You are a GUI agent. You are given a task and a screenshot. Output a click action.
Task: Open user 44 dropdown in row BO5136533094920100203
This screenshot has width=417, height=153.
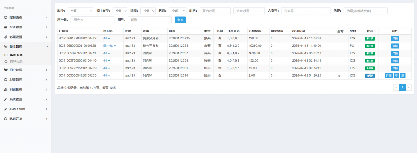pyautogui.click(x=107, y=75)
